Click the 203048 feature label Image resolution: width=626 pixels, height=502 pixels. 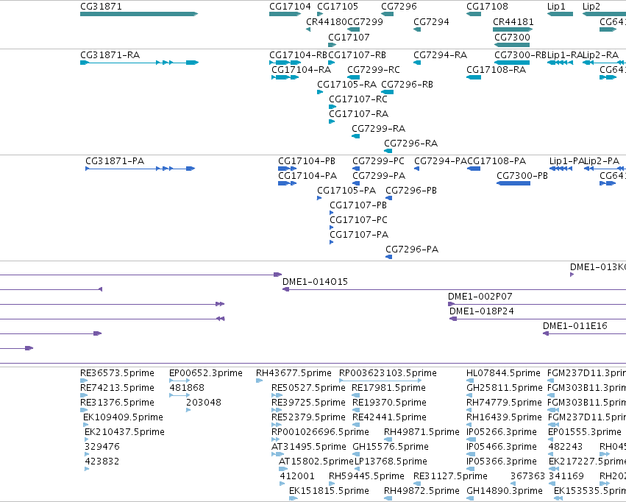tap(204, 403)
